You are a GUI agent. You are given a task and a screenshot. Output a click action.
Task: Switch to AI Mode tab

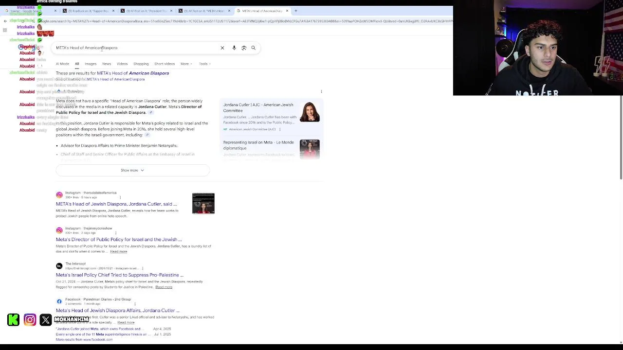click(62, 64)
